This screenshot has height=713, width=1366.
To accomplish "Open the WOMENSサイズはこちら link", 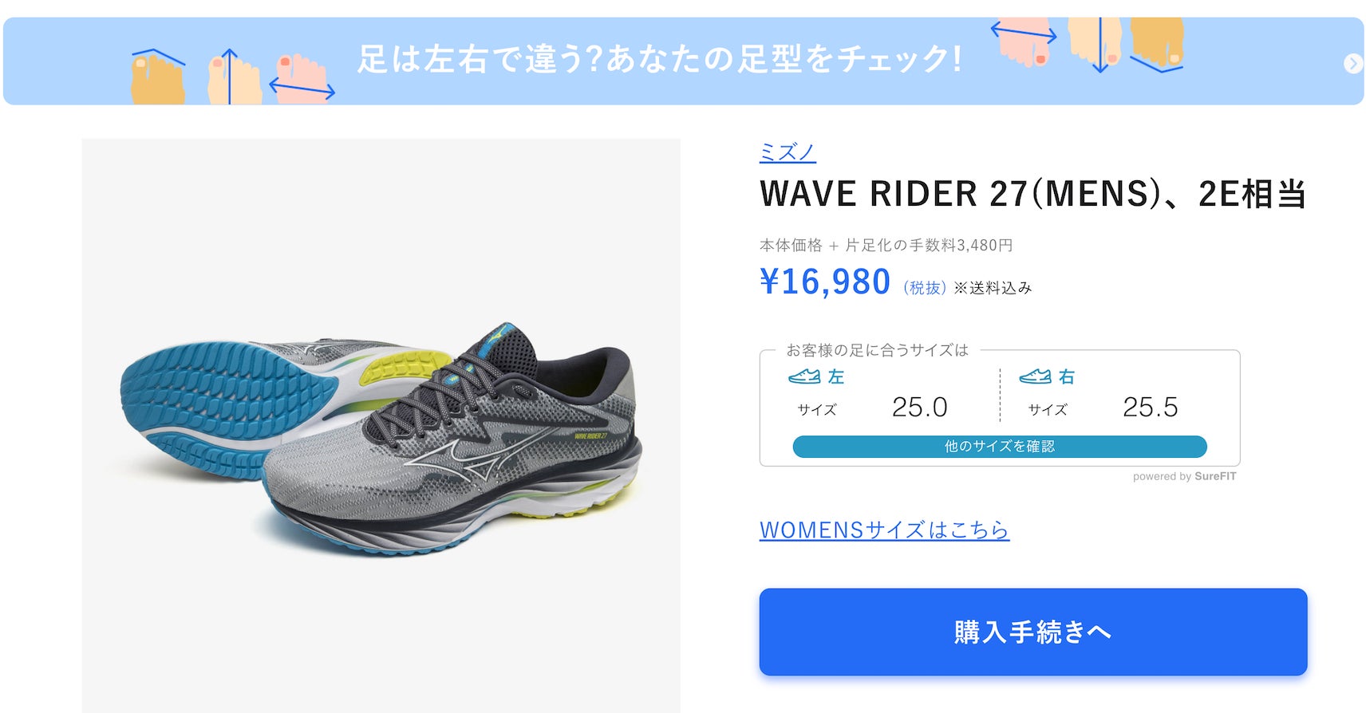I will click(884, 530).
